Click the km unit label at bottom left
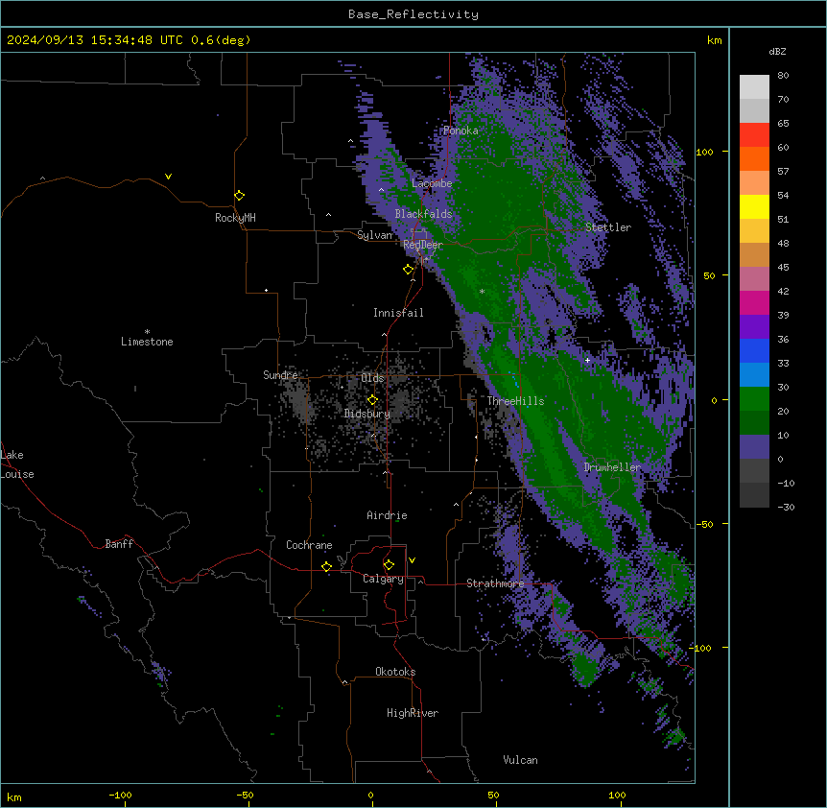The image size is (827, 808). click(x=14, y=797)
